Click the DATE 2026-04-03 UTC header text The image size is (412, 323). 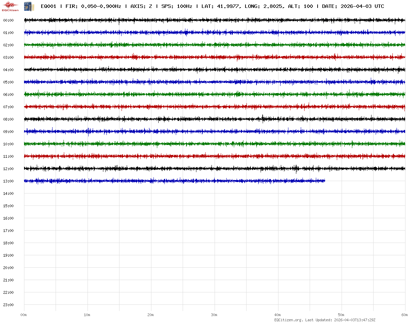coord(353,6)
